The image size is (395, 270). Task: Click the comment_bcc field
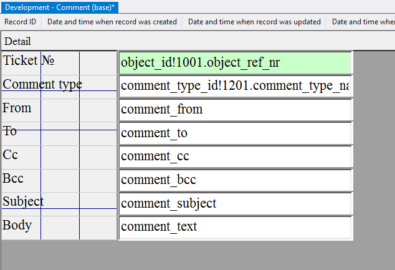coord(235,180)
